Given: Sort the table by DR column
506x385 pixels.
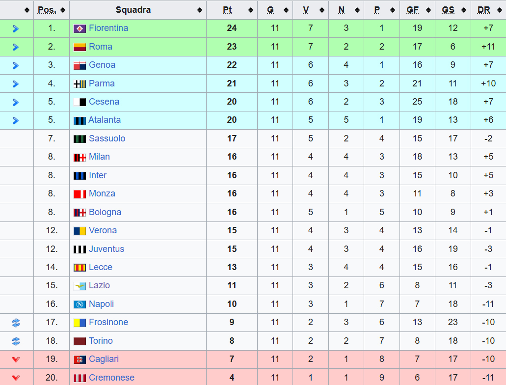Looking at the screenshot, I should click(x=488, y=10).
